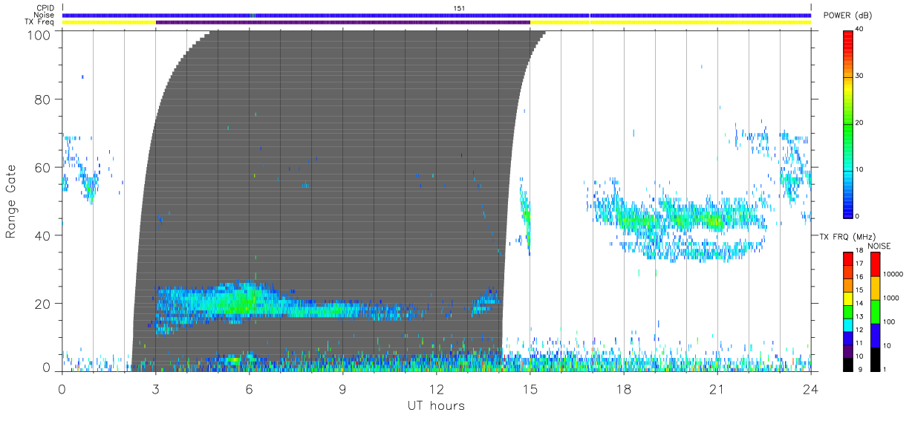Pick the green 13–14 MHz TX FRQ swatch
This screenshot has height=421, width=912.
click(848, 311)
